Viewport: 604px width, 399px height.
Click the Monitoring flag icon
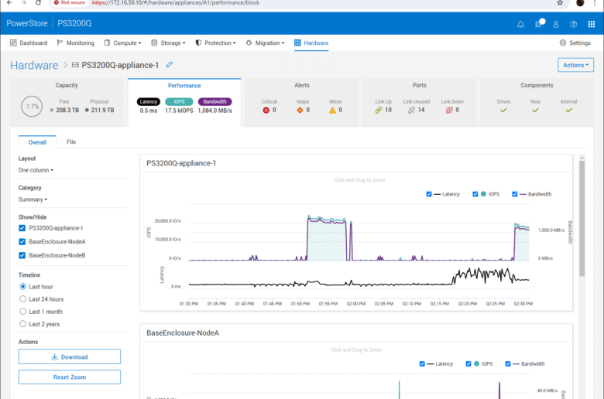(60, 43)
